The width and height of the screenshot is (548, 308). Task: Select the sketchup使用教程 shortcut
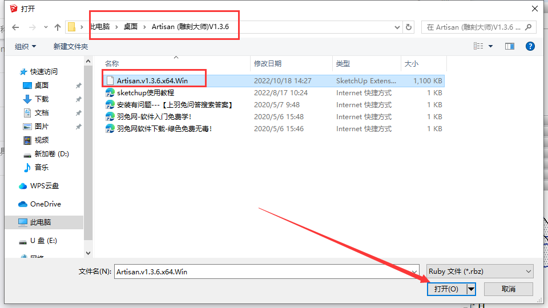(x=145, y=93)
